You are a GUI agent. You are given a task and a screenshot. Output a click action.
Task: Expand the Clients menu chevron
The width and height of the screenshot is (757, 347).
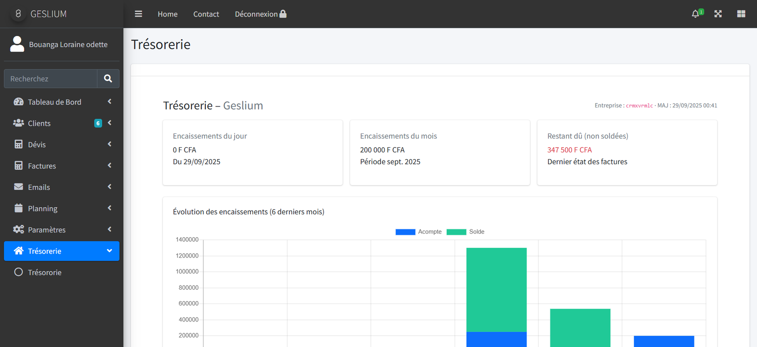click(109, 123)
